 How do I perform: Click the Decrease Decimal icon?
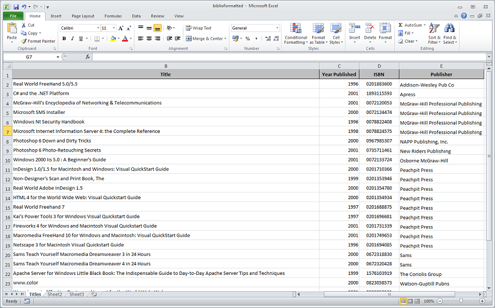coord(276,38)
